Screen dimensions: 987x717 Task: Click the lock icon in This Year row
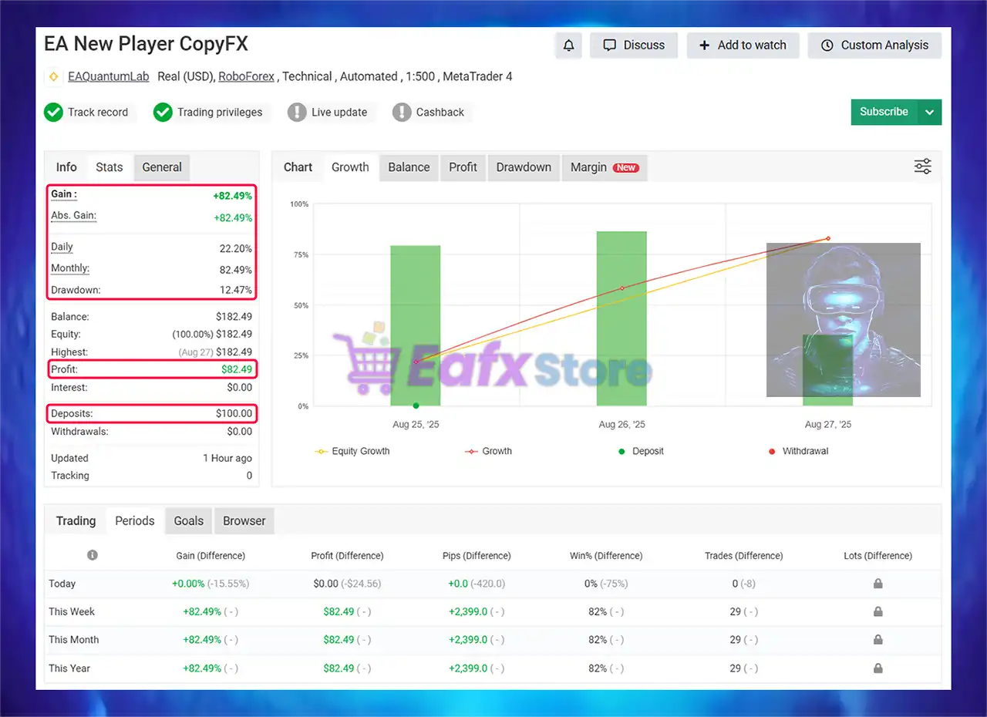coord(878,668)
